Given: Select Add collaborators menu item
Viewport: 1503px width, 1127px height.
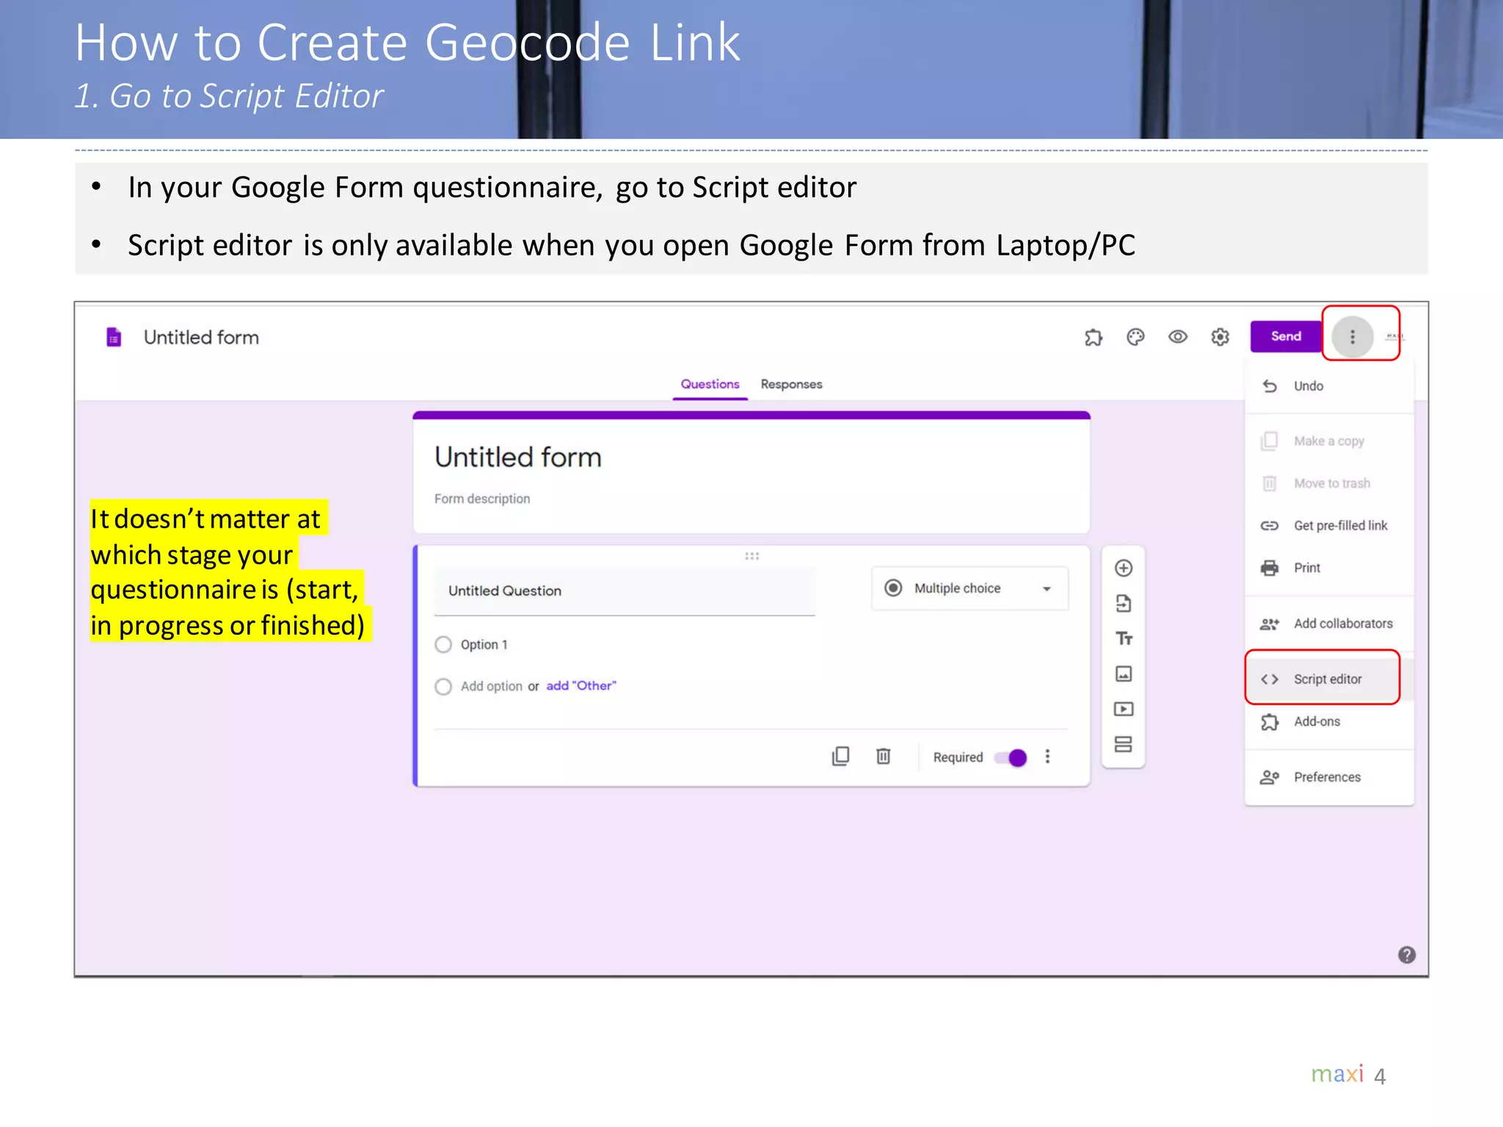Looking at the screenshot, I should pyautogui.click(x=1330, y=624).
